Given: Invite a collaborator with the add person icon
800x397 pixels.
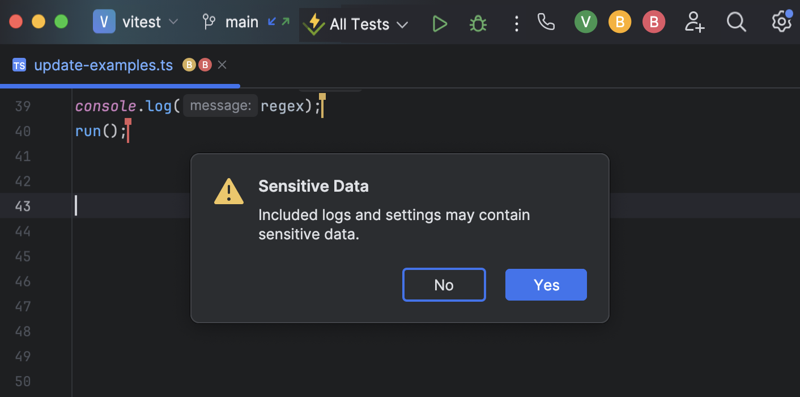Looking at the screenshot, I should coord(694,22).
